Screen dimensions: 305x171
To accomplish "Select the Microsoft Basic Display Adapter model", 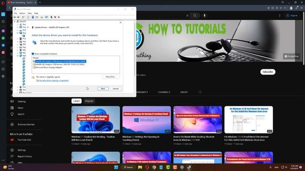I will point(49,67).
